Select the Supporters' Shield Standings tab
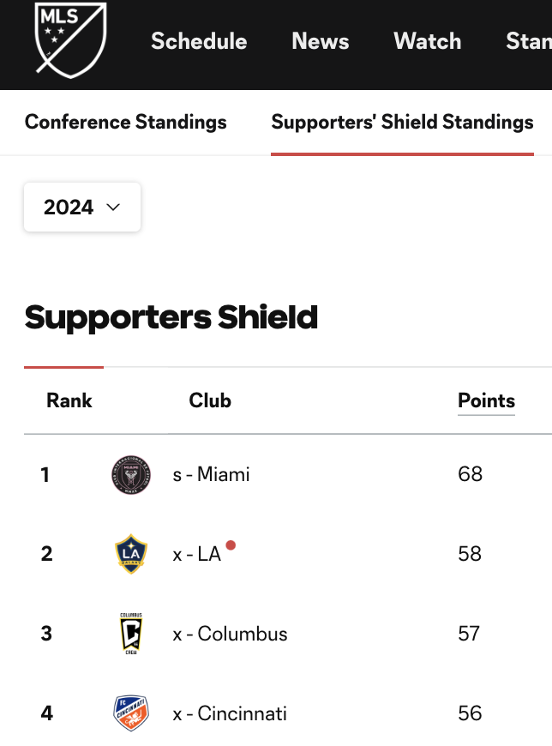The width and height of the screenshot is (552, 746). click(402, 122)
